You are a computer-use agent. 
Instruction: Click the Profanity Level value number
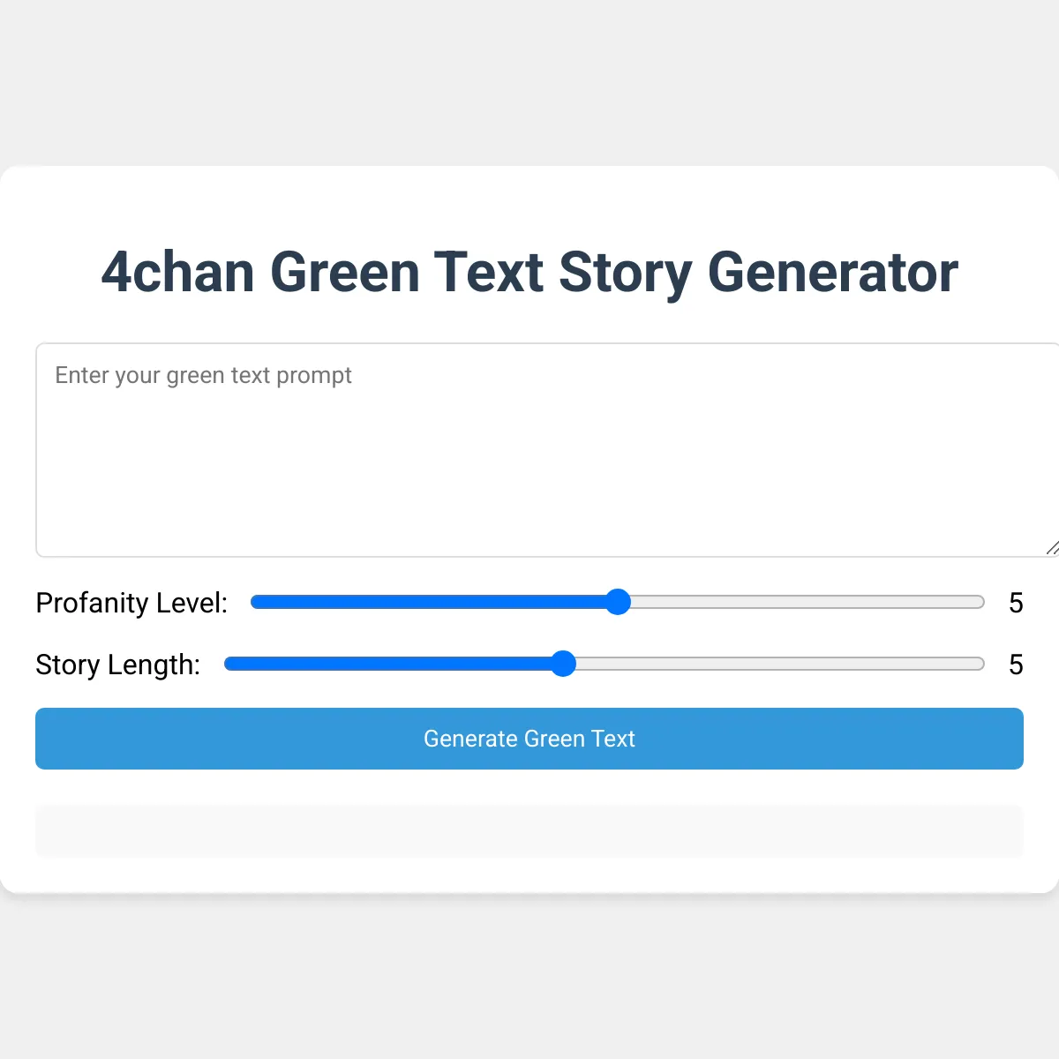(1016, 603)
